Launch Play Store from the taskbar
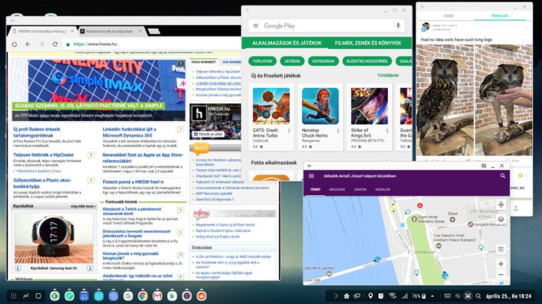Screen dimensions: 542x304 (x=172, y=296)
